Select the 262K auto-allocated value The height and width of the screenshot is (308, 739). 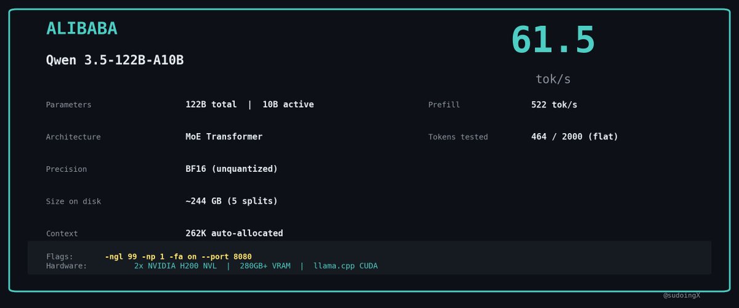(x=234, y=233)
